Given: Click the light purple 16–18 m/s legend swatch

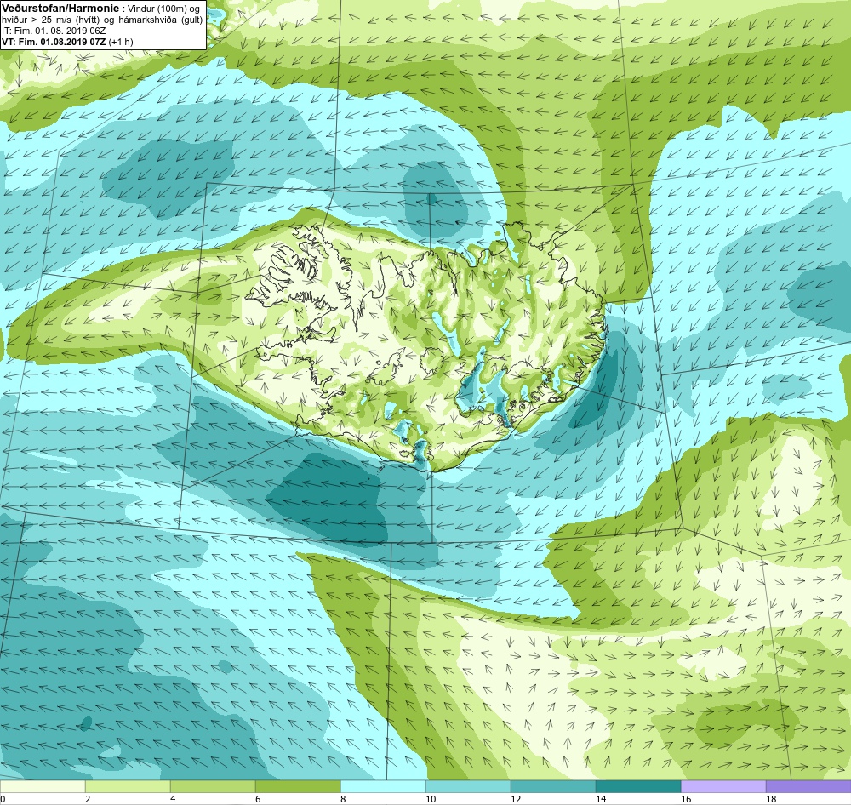Looking at the screenshot, I should [723, 786].
